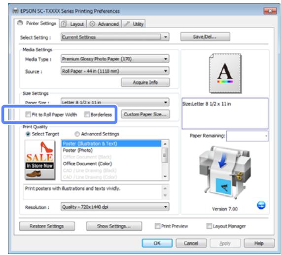
Task: Click the Printer Settings tab icon
Action: pyautogui.click(x=20, y=23)
